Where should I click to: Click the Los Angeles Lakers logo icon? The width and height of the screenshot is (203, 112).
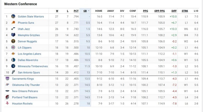tap(13, 54)
